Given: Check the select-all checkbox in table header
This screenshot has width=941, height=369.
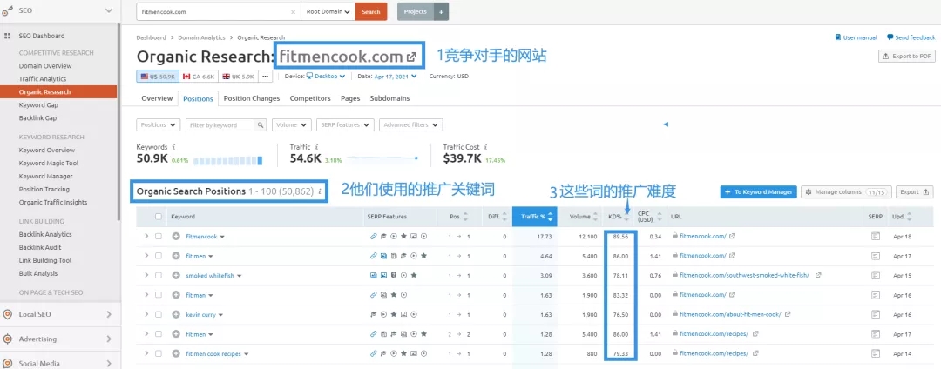Looking at the screenshot, I should (158, 217).
